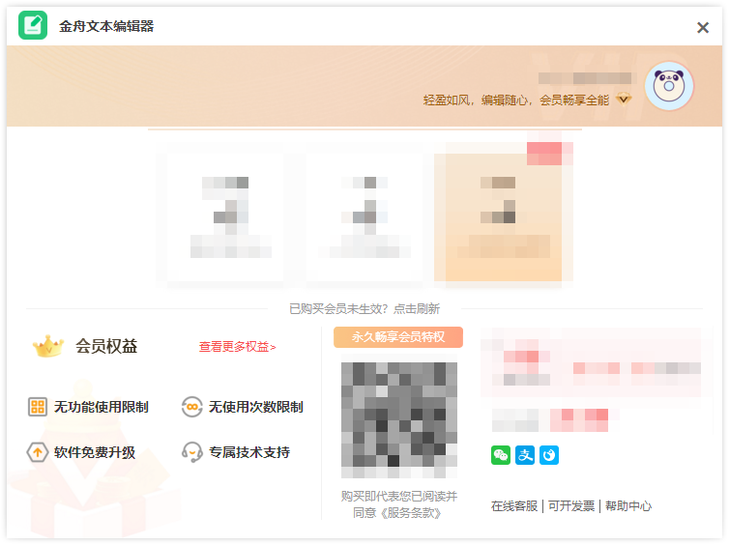Click the 金舟文本编辑器 title text
Screen dimensions: 729x545
[106, 26]
